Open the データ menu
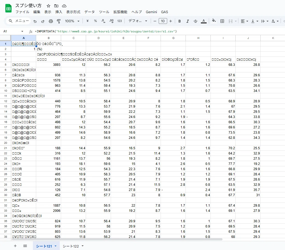 point(89,12)
